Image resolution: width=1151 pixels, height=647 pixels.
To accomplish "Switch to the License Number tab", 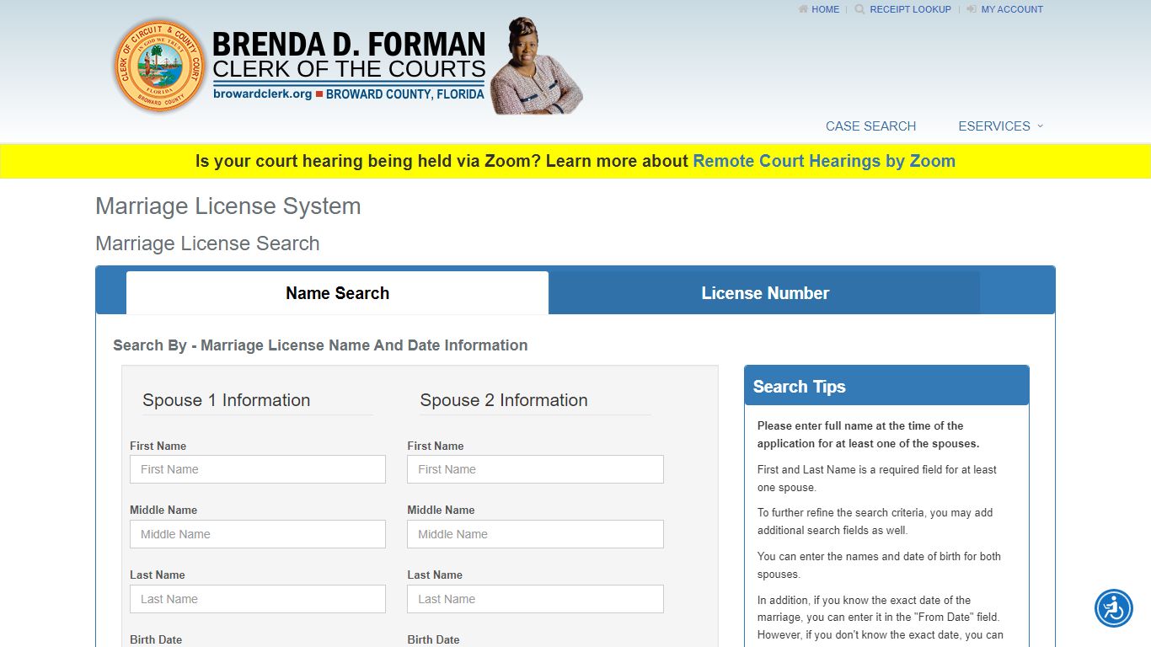I will point(765,293).
